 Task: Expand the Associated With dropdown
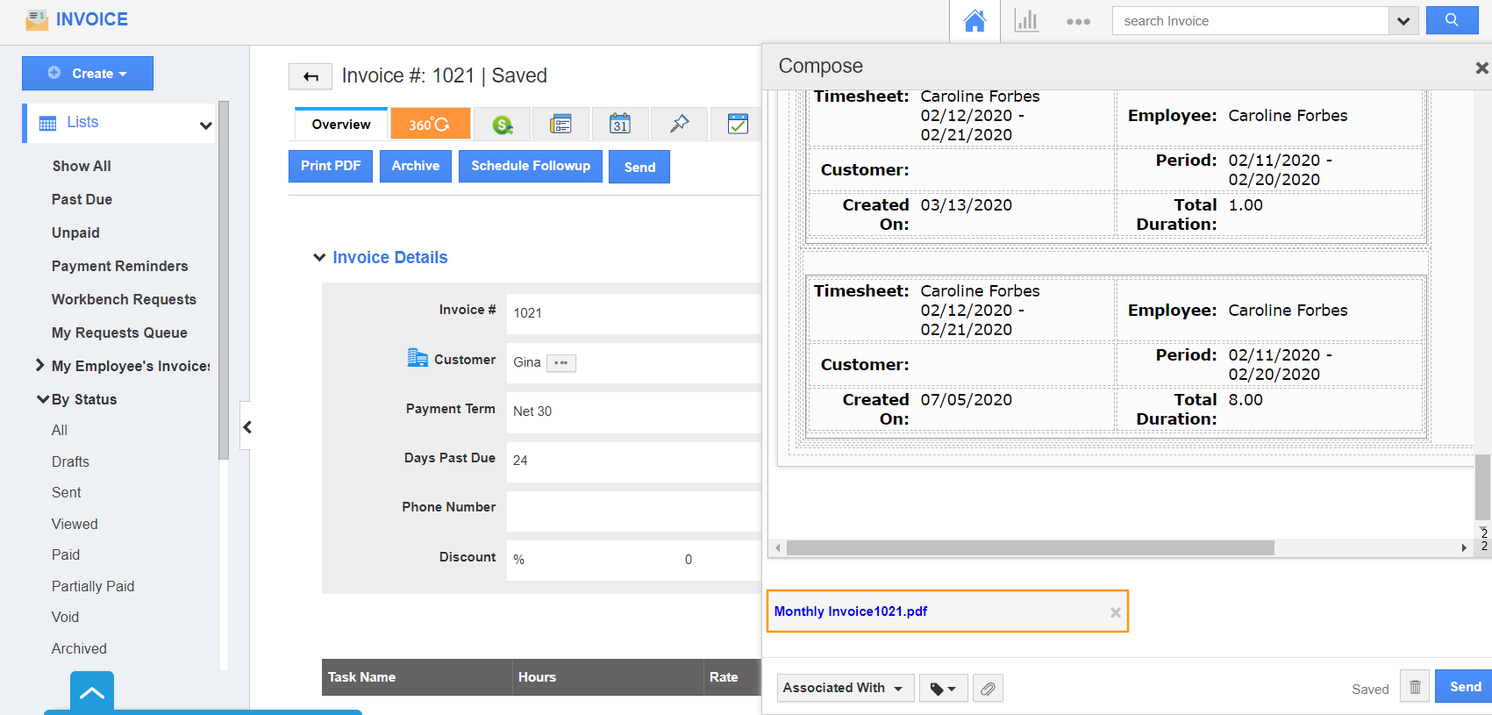pyautogui.click(x=845, y=688)
